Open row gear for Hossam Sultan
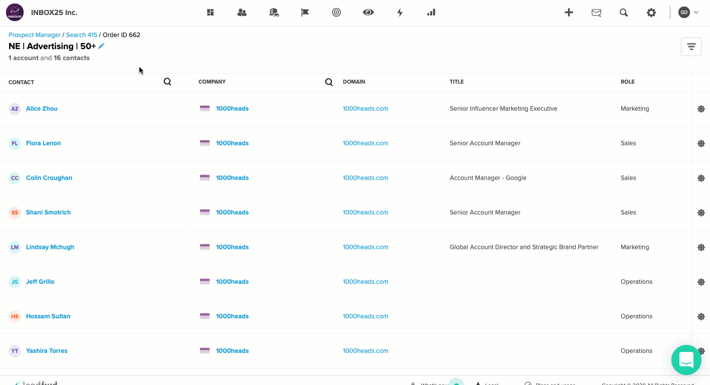The image size is (710, 385). coord(701,316)
